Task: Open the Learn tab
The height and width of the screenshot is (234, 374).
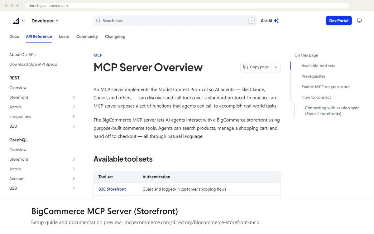Action: click(x=64, y=37)
